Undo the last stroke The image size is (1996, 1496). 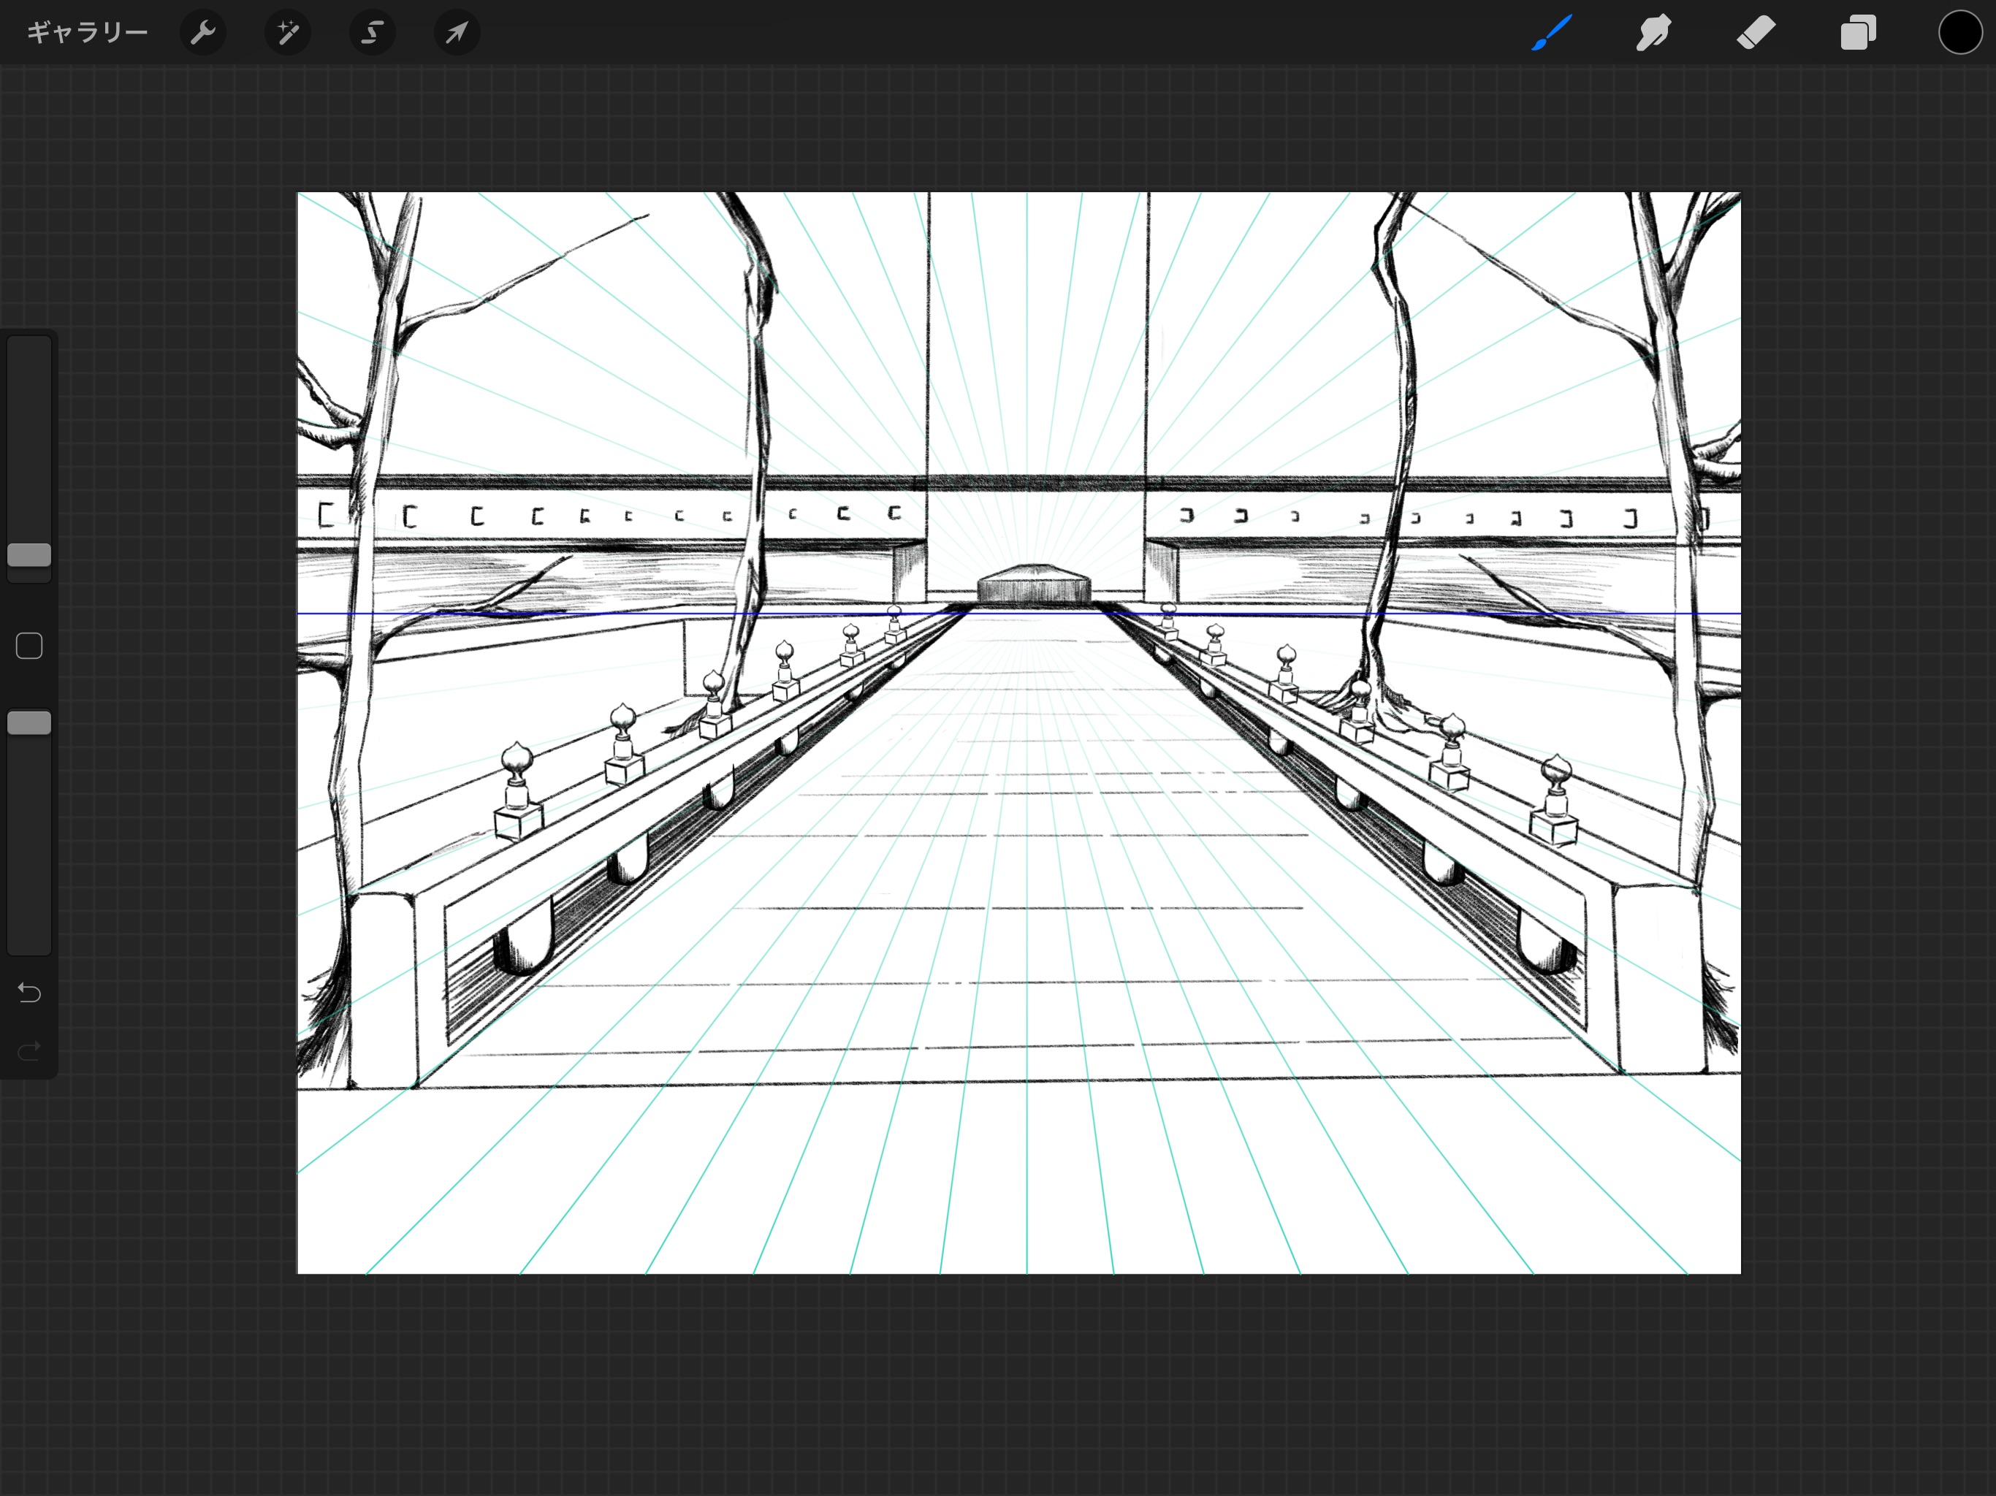coord(29,993)
